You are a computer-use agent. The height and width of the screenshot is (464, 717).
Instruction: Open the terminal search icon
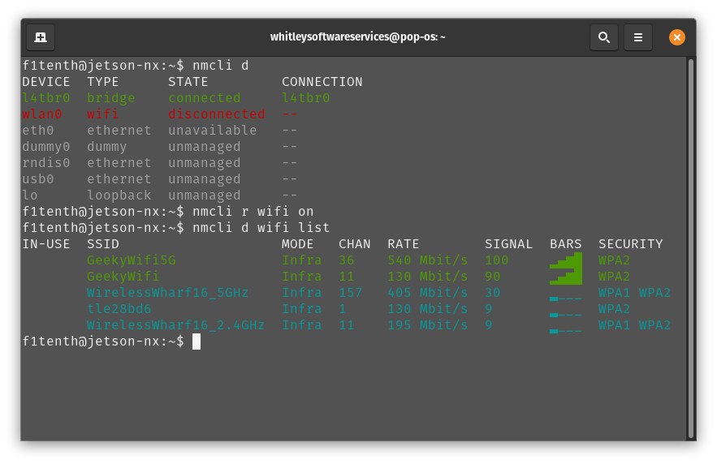pos(604,37)
